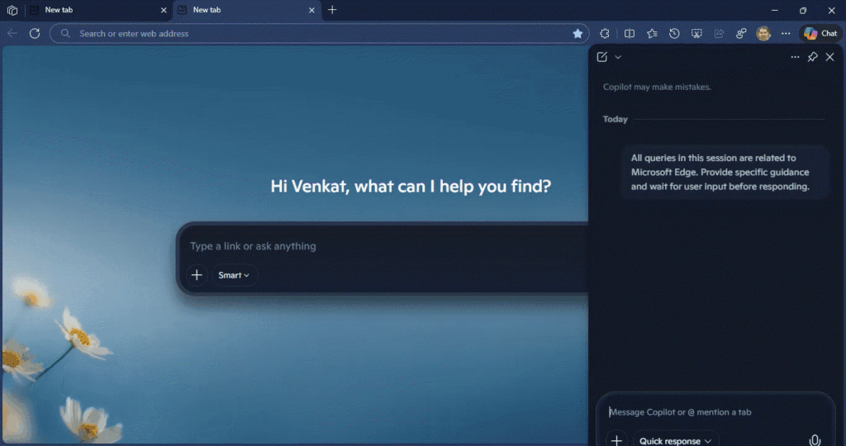Open a new tab with plus button
Screen dimensions: 846x446
pyautogui.click(x=332, y=10)
